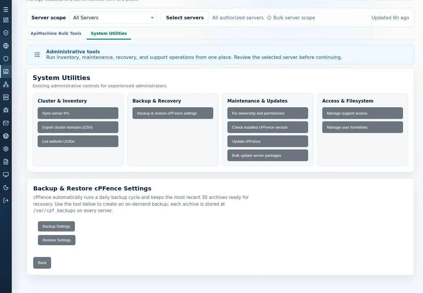Image resolution: width=423 pixels, height=293 pixels.
Task: Click Export cluster domains (CSV)
Action: tap(78, 127)
